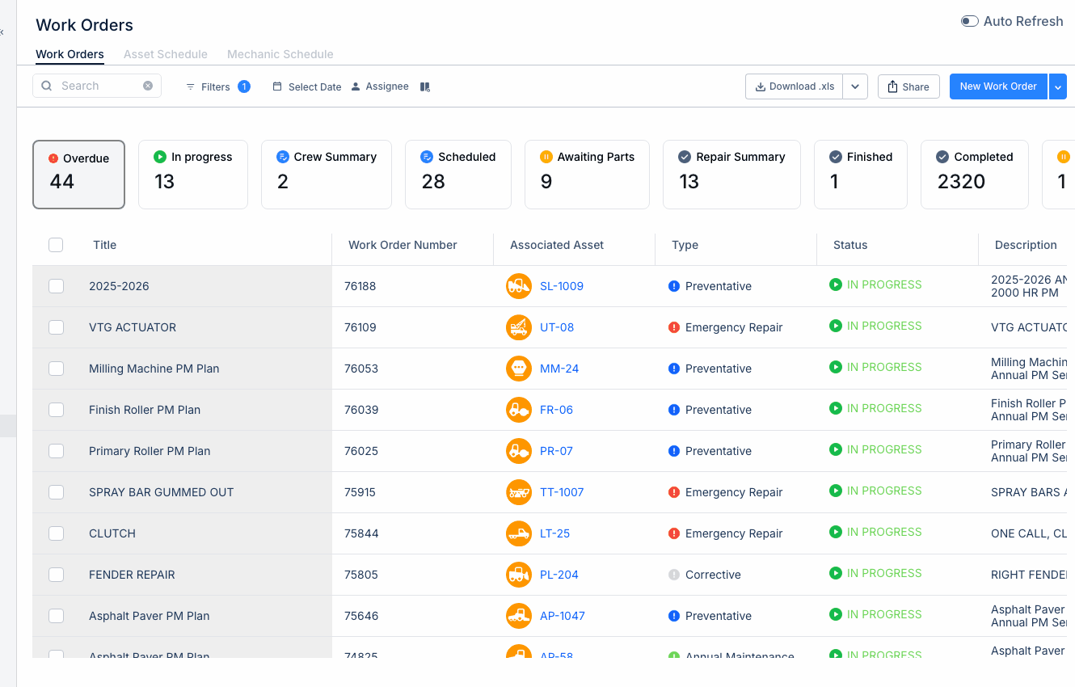Image resolution: width=1075 pixels, height=687 pixels.
Task: Clear the search field with the X icon
Action: pyautogui.click(x=148, y=86)
